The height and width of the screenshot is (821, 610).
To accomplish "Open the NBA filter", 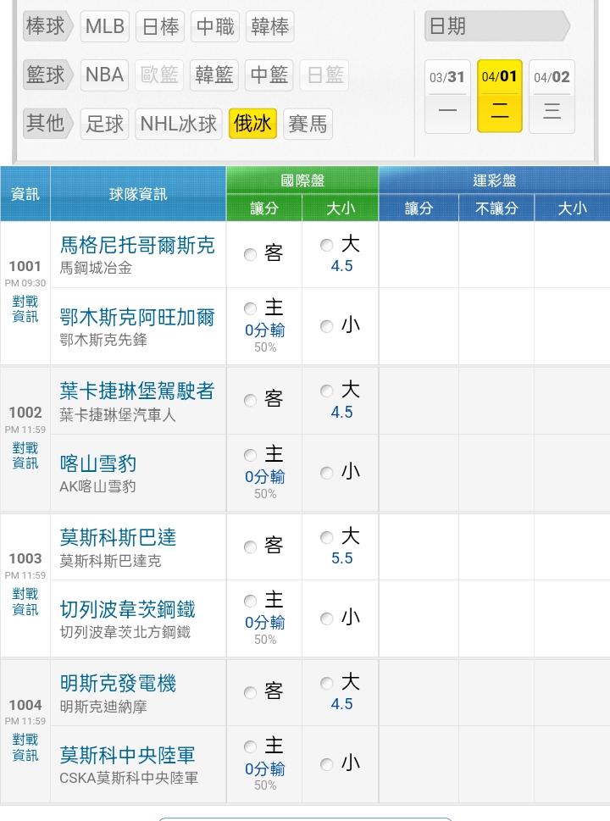I will click(104, 75).
